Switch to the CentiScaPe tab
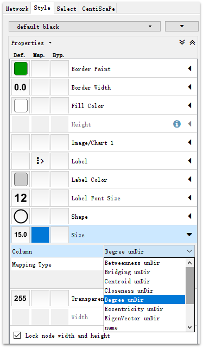This screenshot has height=348, width=203. (98, 9)
